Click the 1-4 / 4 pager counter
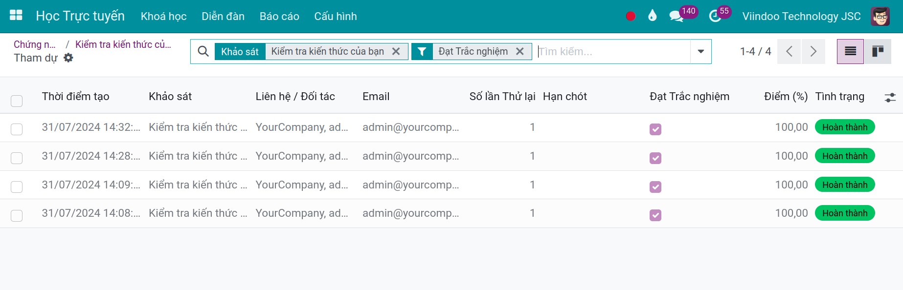 pyautogui.click(x=755, y=51)
